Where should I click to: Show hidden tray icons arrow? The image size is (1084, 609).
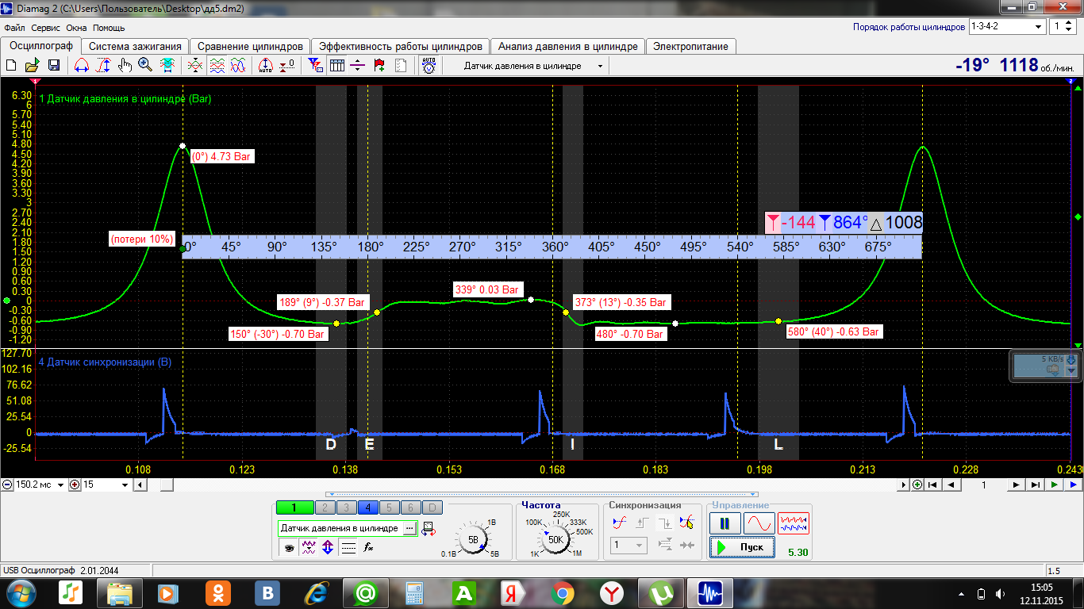(x=962, y=594)
